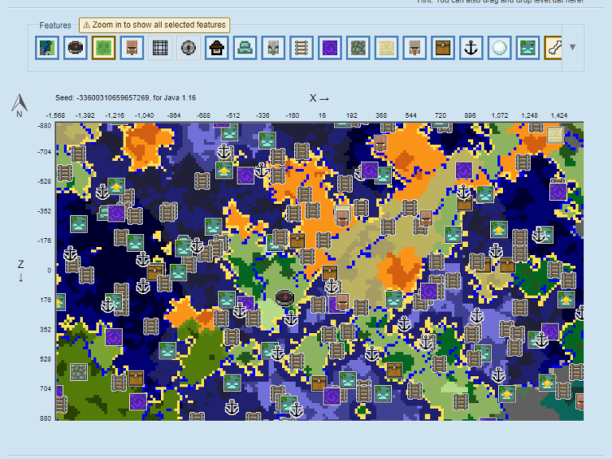Enable the greyed-out Stronghold eye feature icon
Viewport: 612px width, 459px height.
coord(189,48)
